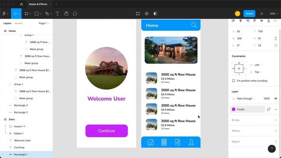Select the Frame tool
This screenshot has width=281, height=158.
click(x=26, y=14)
